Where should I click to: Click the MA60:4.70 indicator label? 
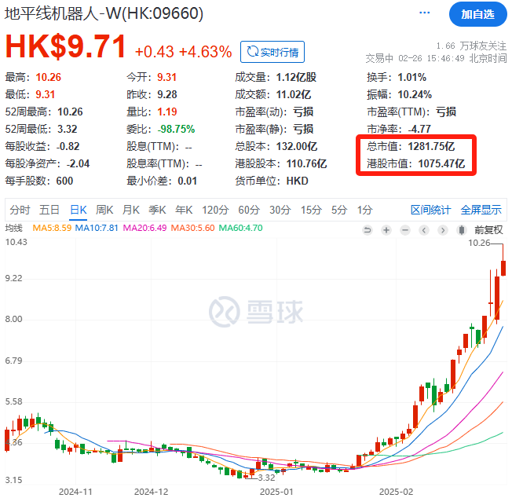pyautogui.click(x=240, y=228)
